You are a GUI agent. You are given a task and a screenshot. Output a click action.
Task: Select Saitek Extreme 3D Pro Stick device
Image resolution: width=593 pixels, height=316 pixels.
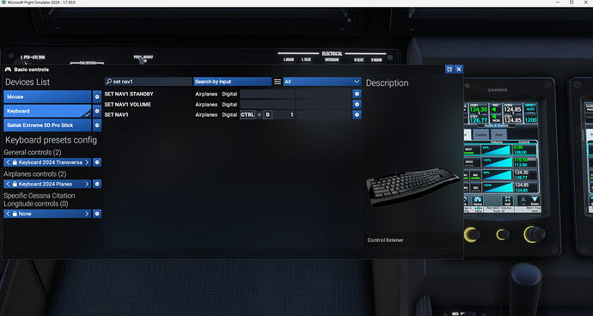click(x=47, y=125)
